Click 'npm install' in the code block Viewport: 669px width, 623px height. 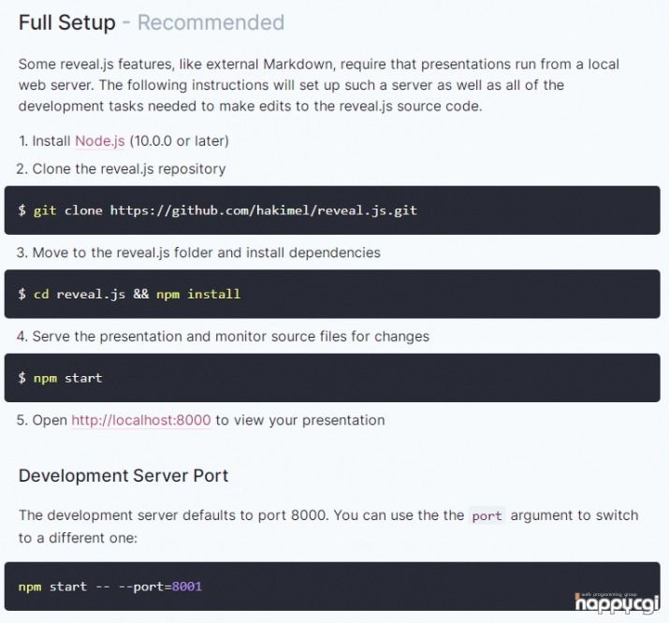(198, 294)
